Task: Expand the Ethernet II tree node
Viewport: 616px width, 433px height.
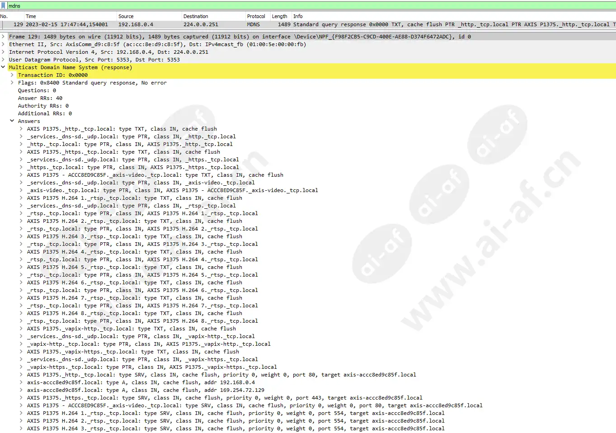Action: point(4,44)
